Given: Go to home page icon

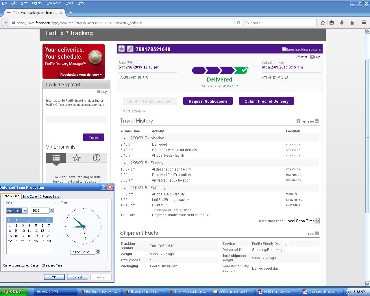Looking at the screenshot, I should (x=352, y=23).
